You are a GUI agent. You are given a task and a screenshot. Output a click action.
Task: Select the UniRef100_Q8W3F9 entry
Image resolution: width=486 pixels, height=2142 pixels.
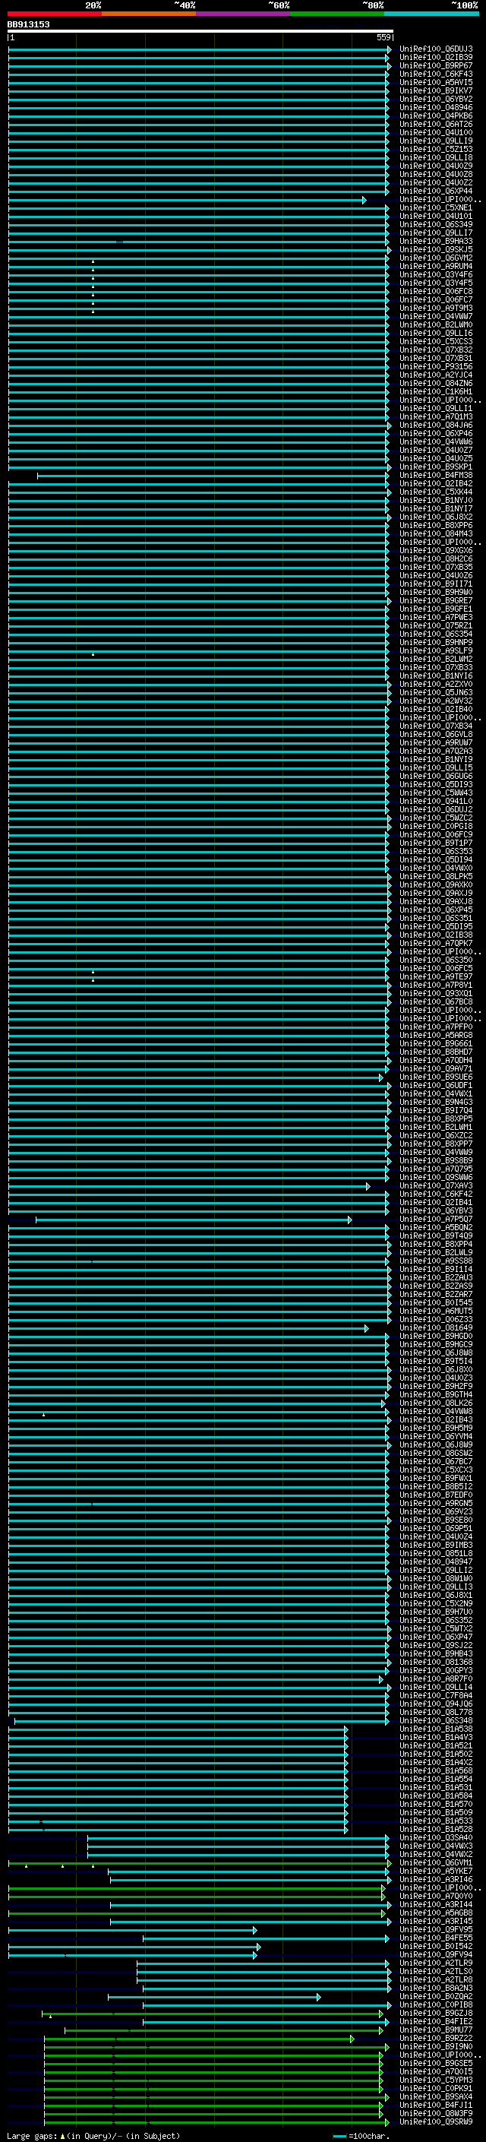[436, 2113]
